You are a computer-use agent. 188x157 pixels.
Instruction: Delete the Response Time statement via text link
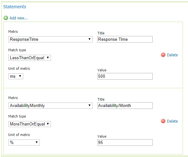tap(172, 55)
